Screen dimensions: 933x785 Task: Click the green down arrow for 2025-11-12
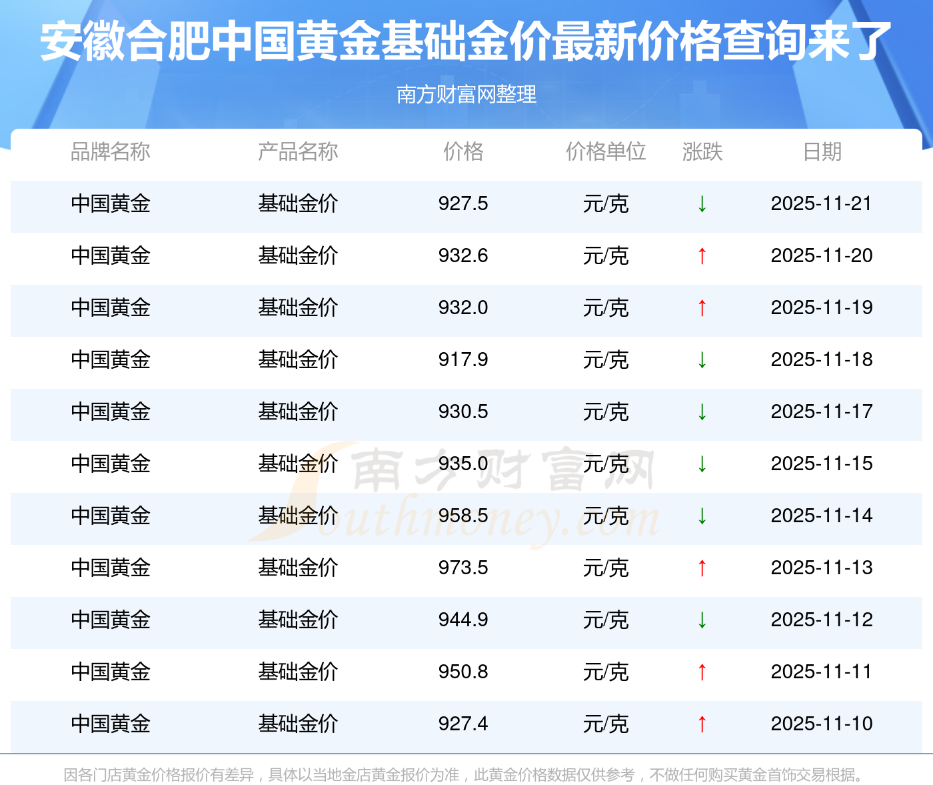click(702, 620)
